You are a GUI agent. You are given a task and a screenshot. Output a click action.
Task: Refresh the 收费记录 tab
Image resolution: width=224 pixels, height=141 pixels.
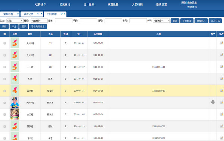tap(38, 14)
